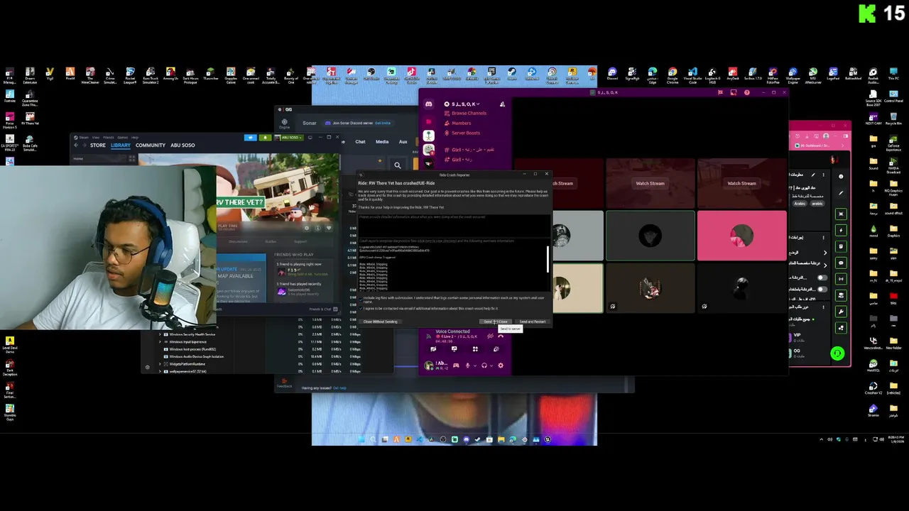This screenshot has width=909, height=511.
Task: Open Browse Channels in Discord
Action: pyautogui.click(x=469, y=114)
